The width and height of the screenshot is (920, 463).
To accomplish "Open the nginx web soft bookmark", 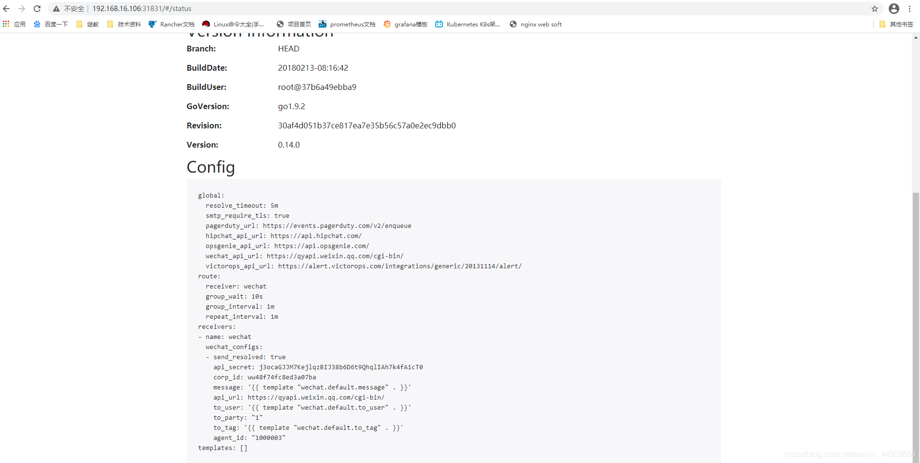I will (x=536, y=24).
